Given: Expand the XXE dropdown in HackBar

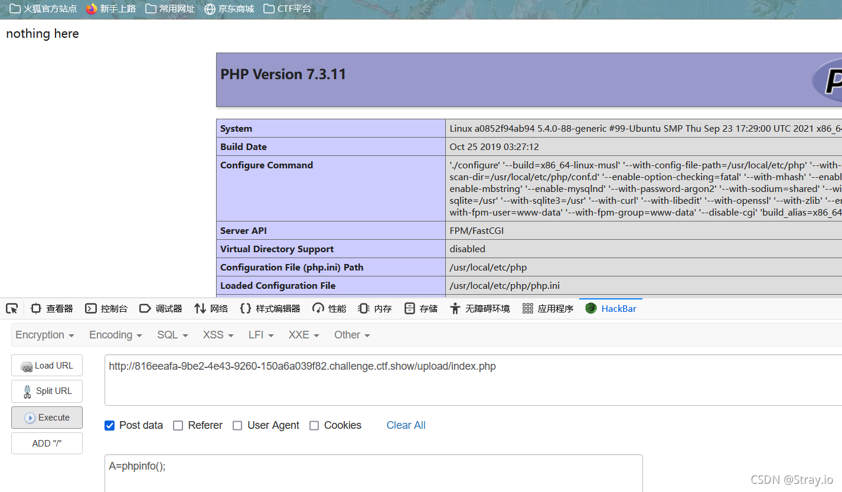Looking at the screenshot, I should 303,335.
